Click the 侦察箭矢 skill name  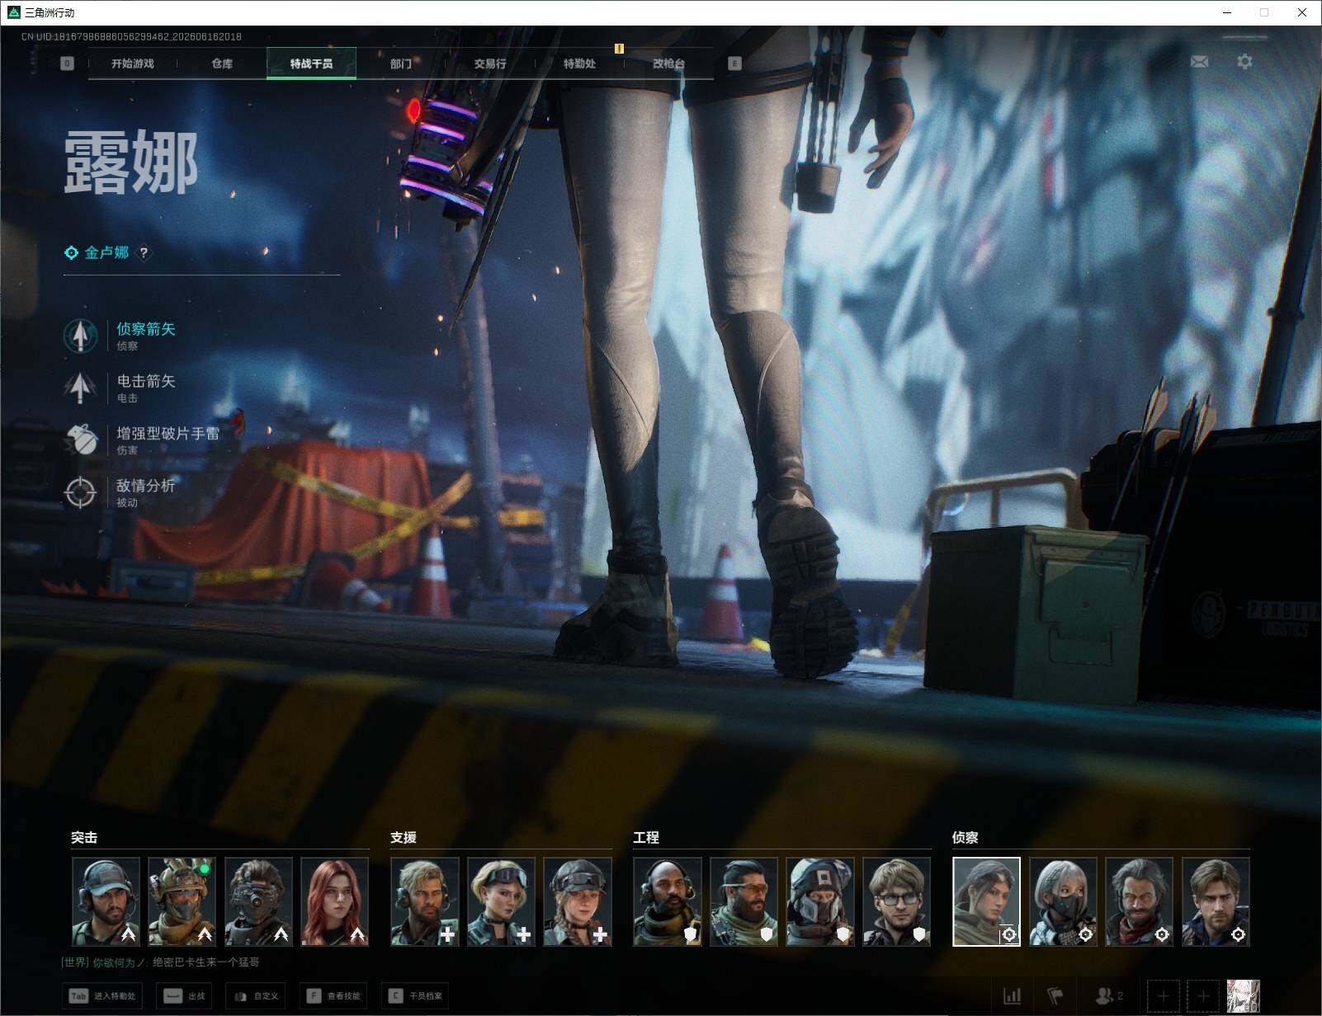coord(146,329)
